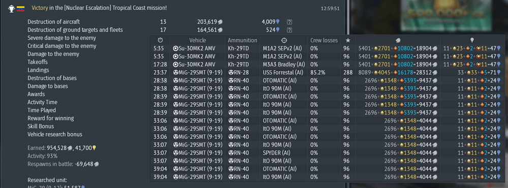Select the Takeoffs entry
This screenshot has width=508, height=188.
point(38,62)
